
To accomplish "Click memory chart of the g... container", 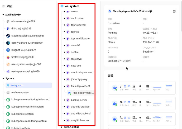I will [169, 86].
